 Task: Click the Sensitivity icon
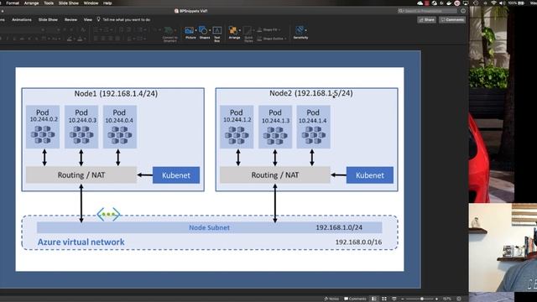pyautogui.click(x=300, y=30)
